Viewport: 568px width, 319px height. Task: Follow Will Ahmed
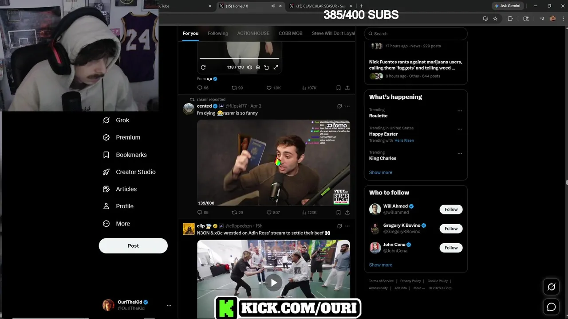[x=451, y=209]
